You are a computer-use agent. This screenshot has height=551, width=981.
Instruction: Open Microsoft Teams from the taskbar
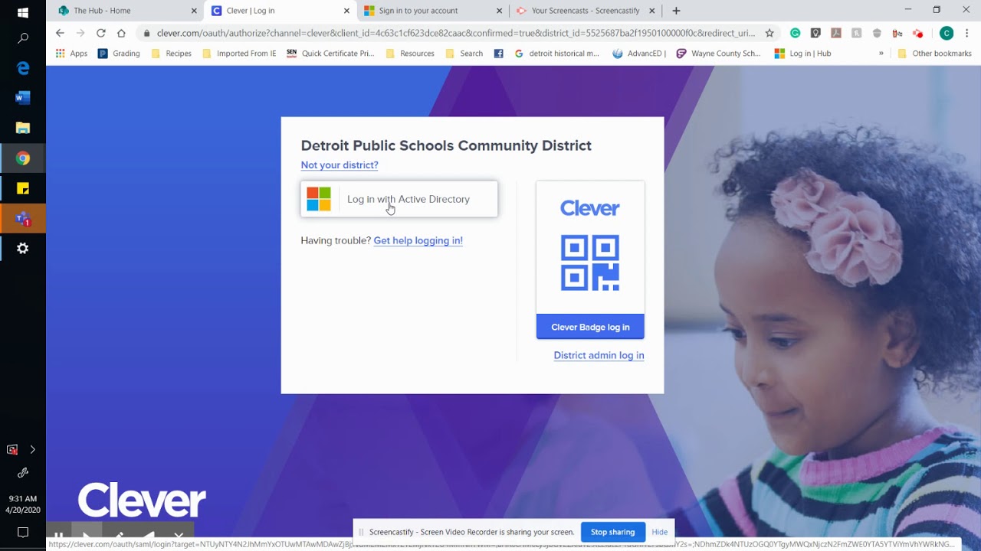click(x=23, y=219)
